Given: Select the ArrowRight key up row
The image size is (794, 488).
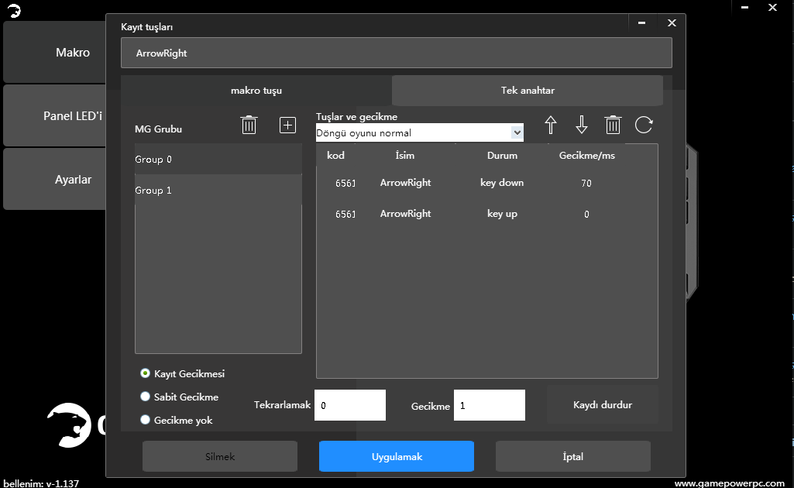Looking at the screenshot, I should (x=486, y=214).
